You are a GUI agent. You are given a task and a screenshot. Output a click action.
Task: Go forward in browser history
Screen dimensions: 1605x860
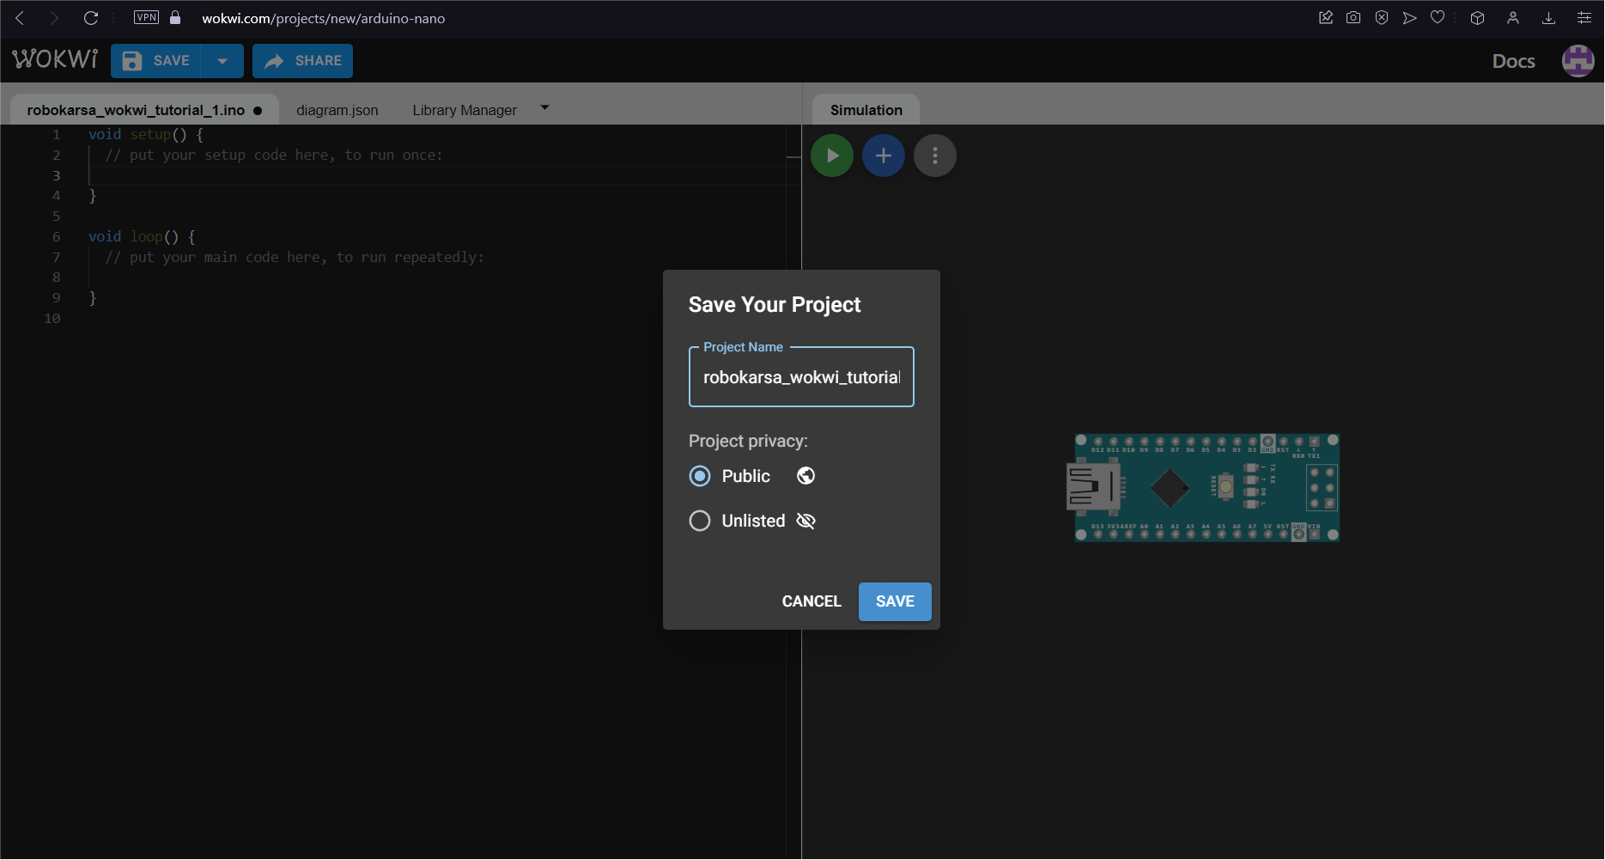(x=54, y=18)
